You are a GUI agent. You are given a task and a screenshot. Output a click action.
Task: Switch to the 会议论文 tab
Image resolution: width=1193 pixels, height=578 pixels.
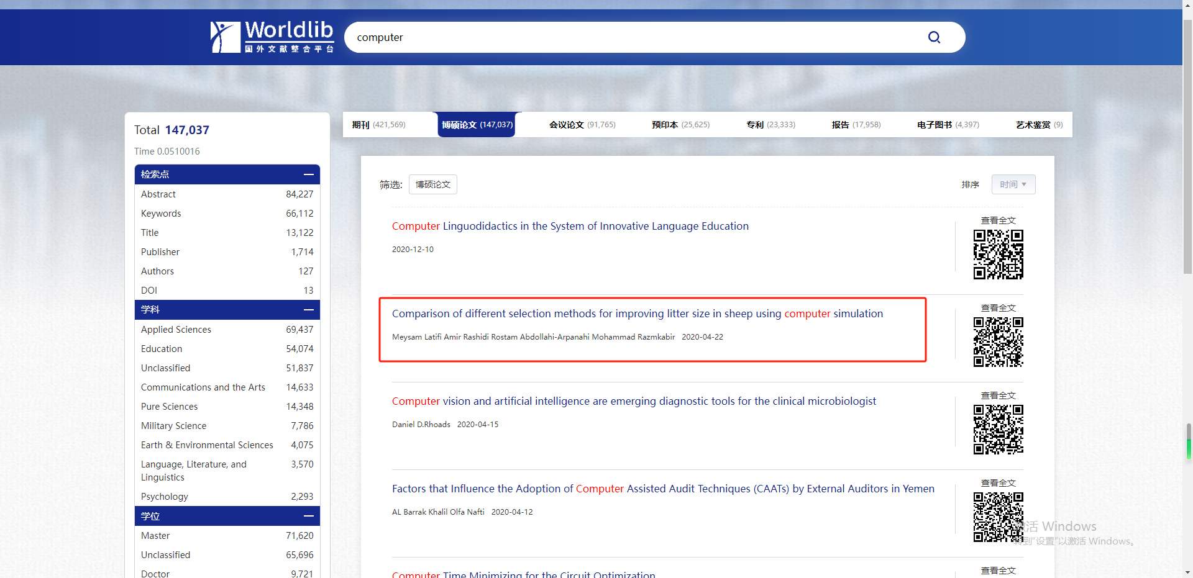click(582, 125)
